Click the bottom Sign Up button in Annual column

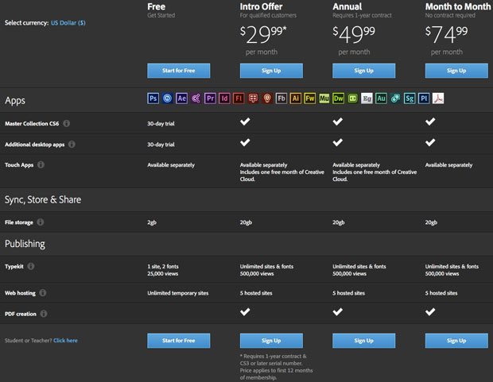363,341
